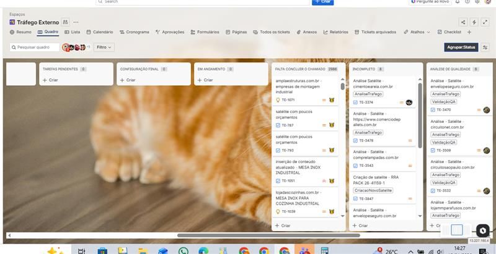Open WhatsApp from the taskbar
The width and height of the screenshot is (496, 254).
[x=183, y=251]
